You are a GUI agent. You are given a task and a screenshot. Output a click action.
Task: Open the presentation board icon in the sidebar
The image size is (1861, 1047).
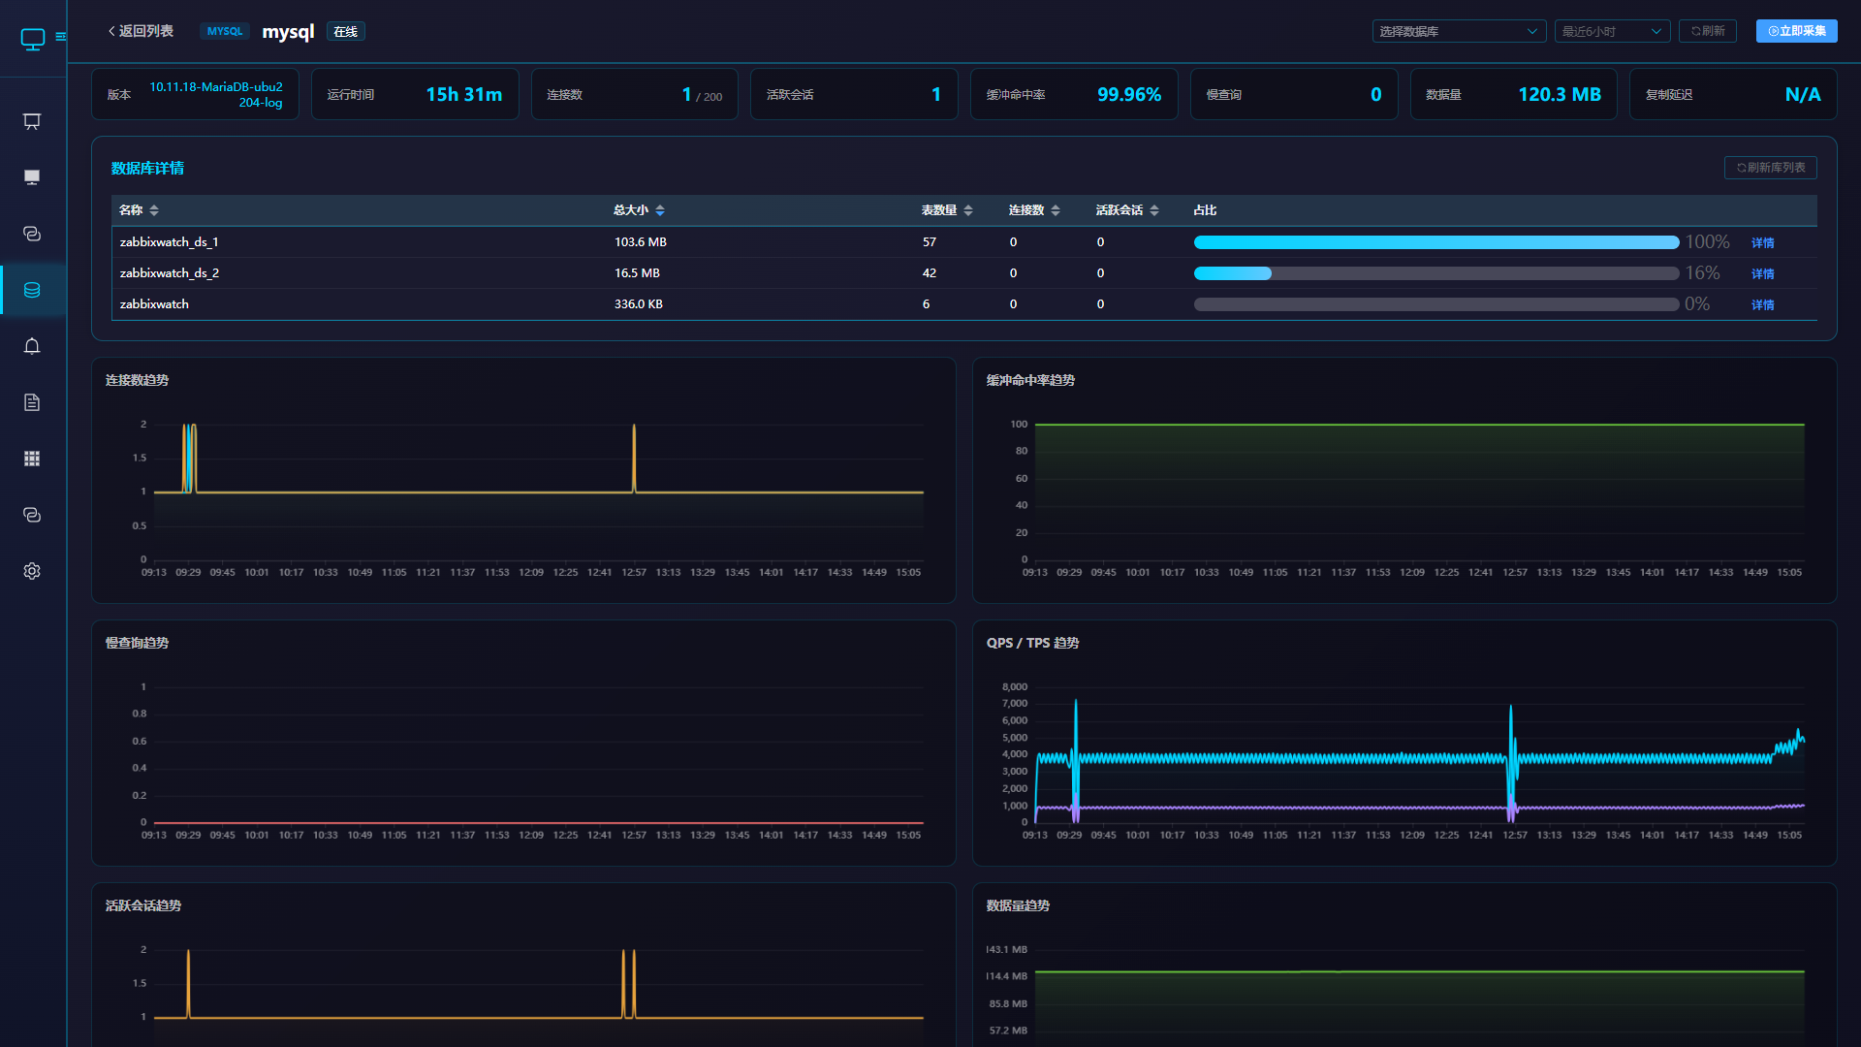point(32,121)
